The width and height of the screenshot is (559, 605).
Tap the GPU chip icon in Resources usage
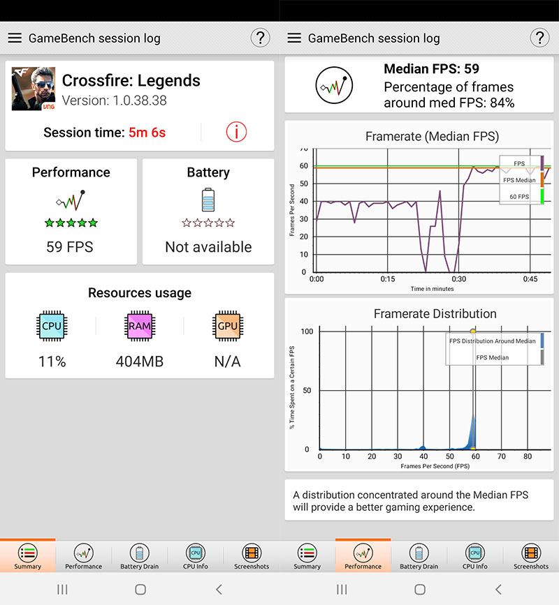(227, 326)
